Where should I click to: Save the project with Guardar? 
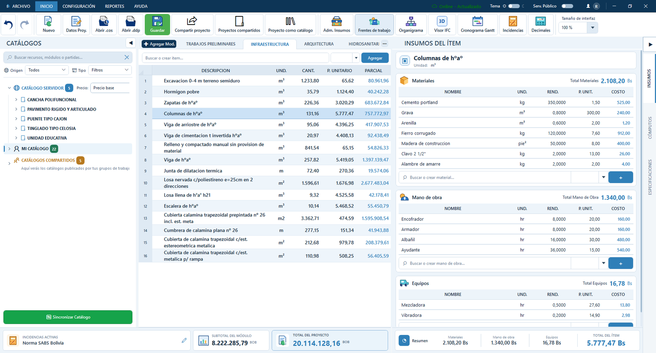157,25
